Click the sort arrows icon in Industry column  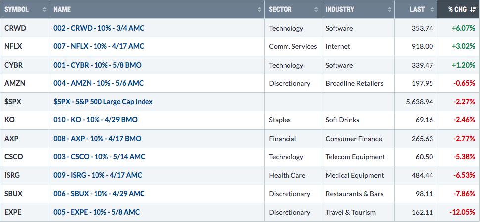coord(390,9)
